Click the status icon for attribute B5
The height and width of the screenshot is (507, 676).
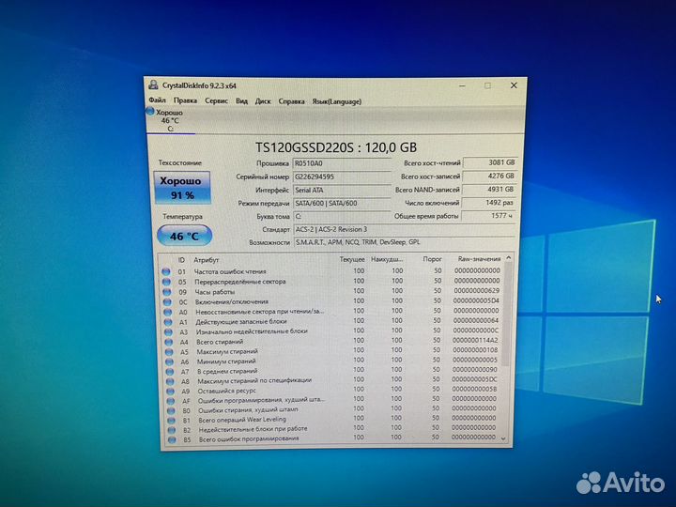click(x=172, y=439)
